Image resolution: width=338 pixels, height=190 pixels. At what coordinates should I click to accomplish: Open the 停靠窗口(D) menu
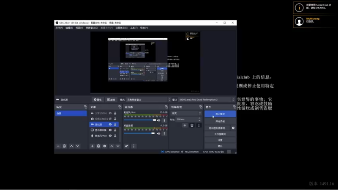click(x=92, y=28)
